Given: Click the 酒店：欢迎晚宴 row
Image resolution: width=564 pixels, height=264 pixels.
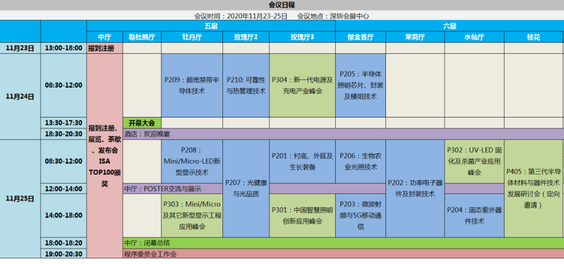Looking at the screenshot, I should tap(343, 134).
